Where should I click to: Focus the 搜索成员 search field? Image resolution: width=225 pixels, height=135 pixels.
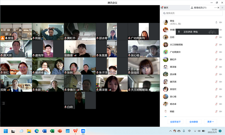tap(192, 13)
